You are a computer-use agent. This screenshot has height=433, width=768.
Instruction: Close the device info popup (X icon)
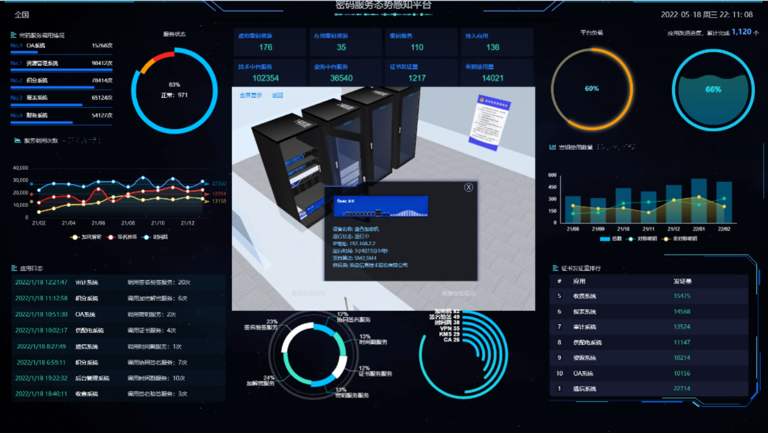[468, 187]
